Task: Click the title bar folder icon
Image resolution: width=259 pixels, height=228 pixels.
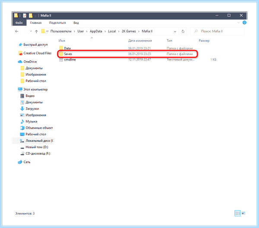Action: coord(16,16)
